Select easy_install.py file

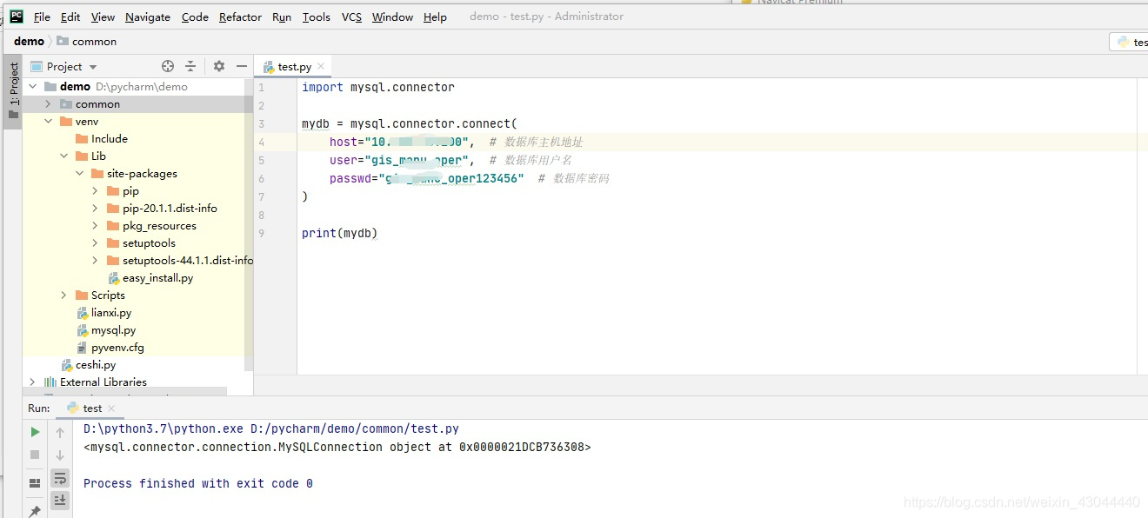tap(150, 278)
